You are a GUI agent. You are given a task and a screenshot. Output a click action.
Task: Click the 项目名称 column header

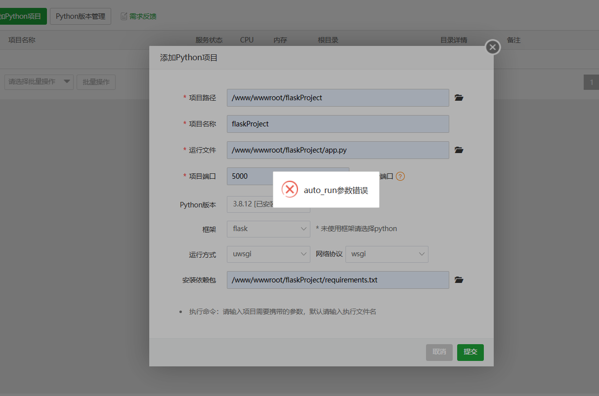[x=22, y=40]
